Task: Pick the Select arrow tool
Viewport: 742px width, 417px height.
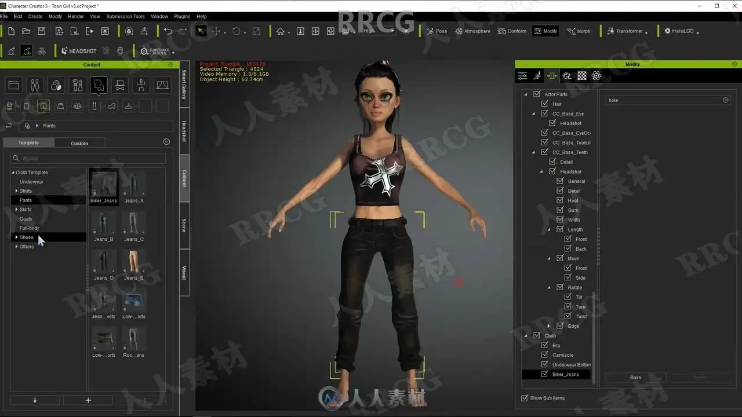Action: pyautogui.click(x=201, y=31)
